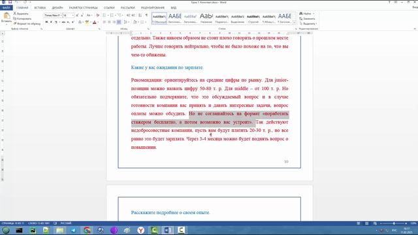Image resolution: width=418 pixels, height=235 pixels.
Task: Expand the styles gallery
Action: point(295,23)
